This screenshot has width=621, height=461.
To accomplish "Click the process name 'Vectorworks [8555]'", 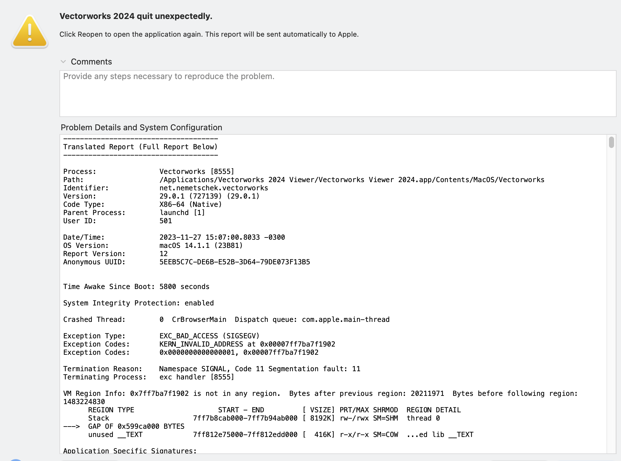I will [x=197, y=171].
